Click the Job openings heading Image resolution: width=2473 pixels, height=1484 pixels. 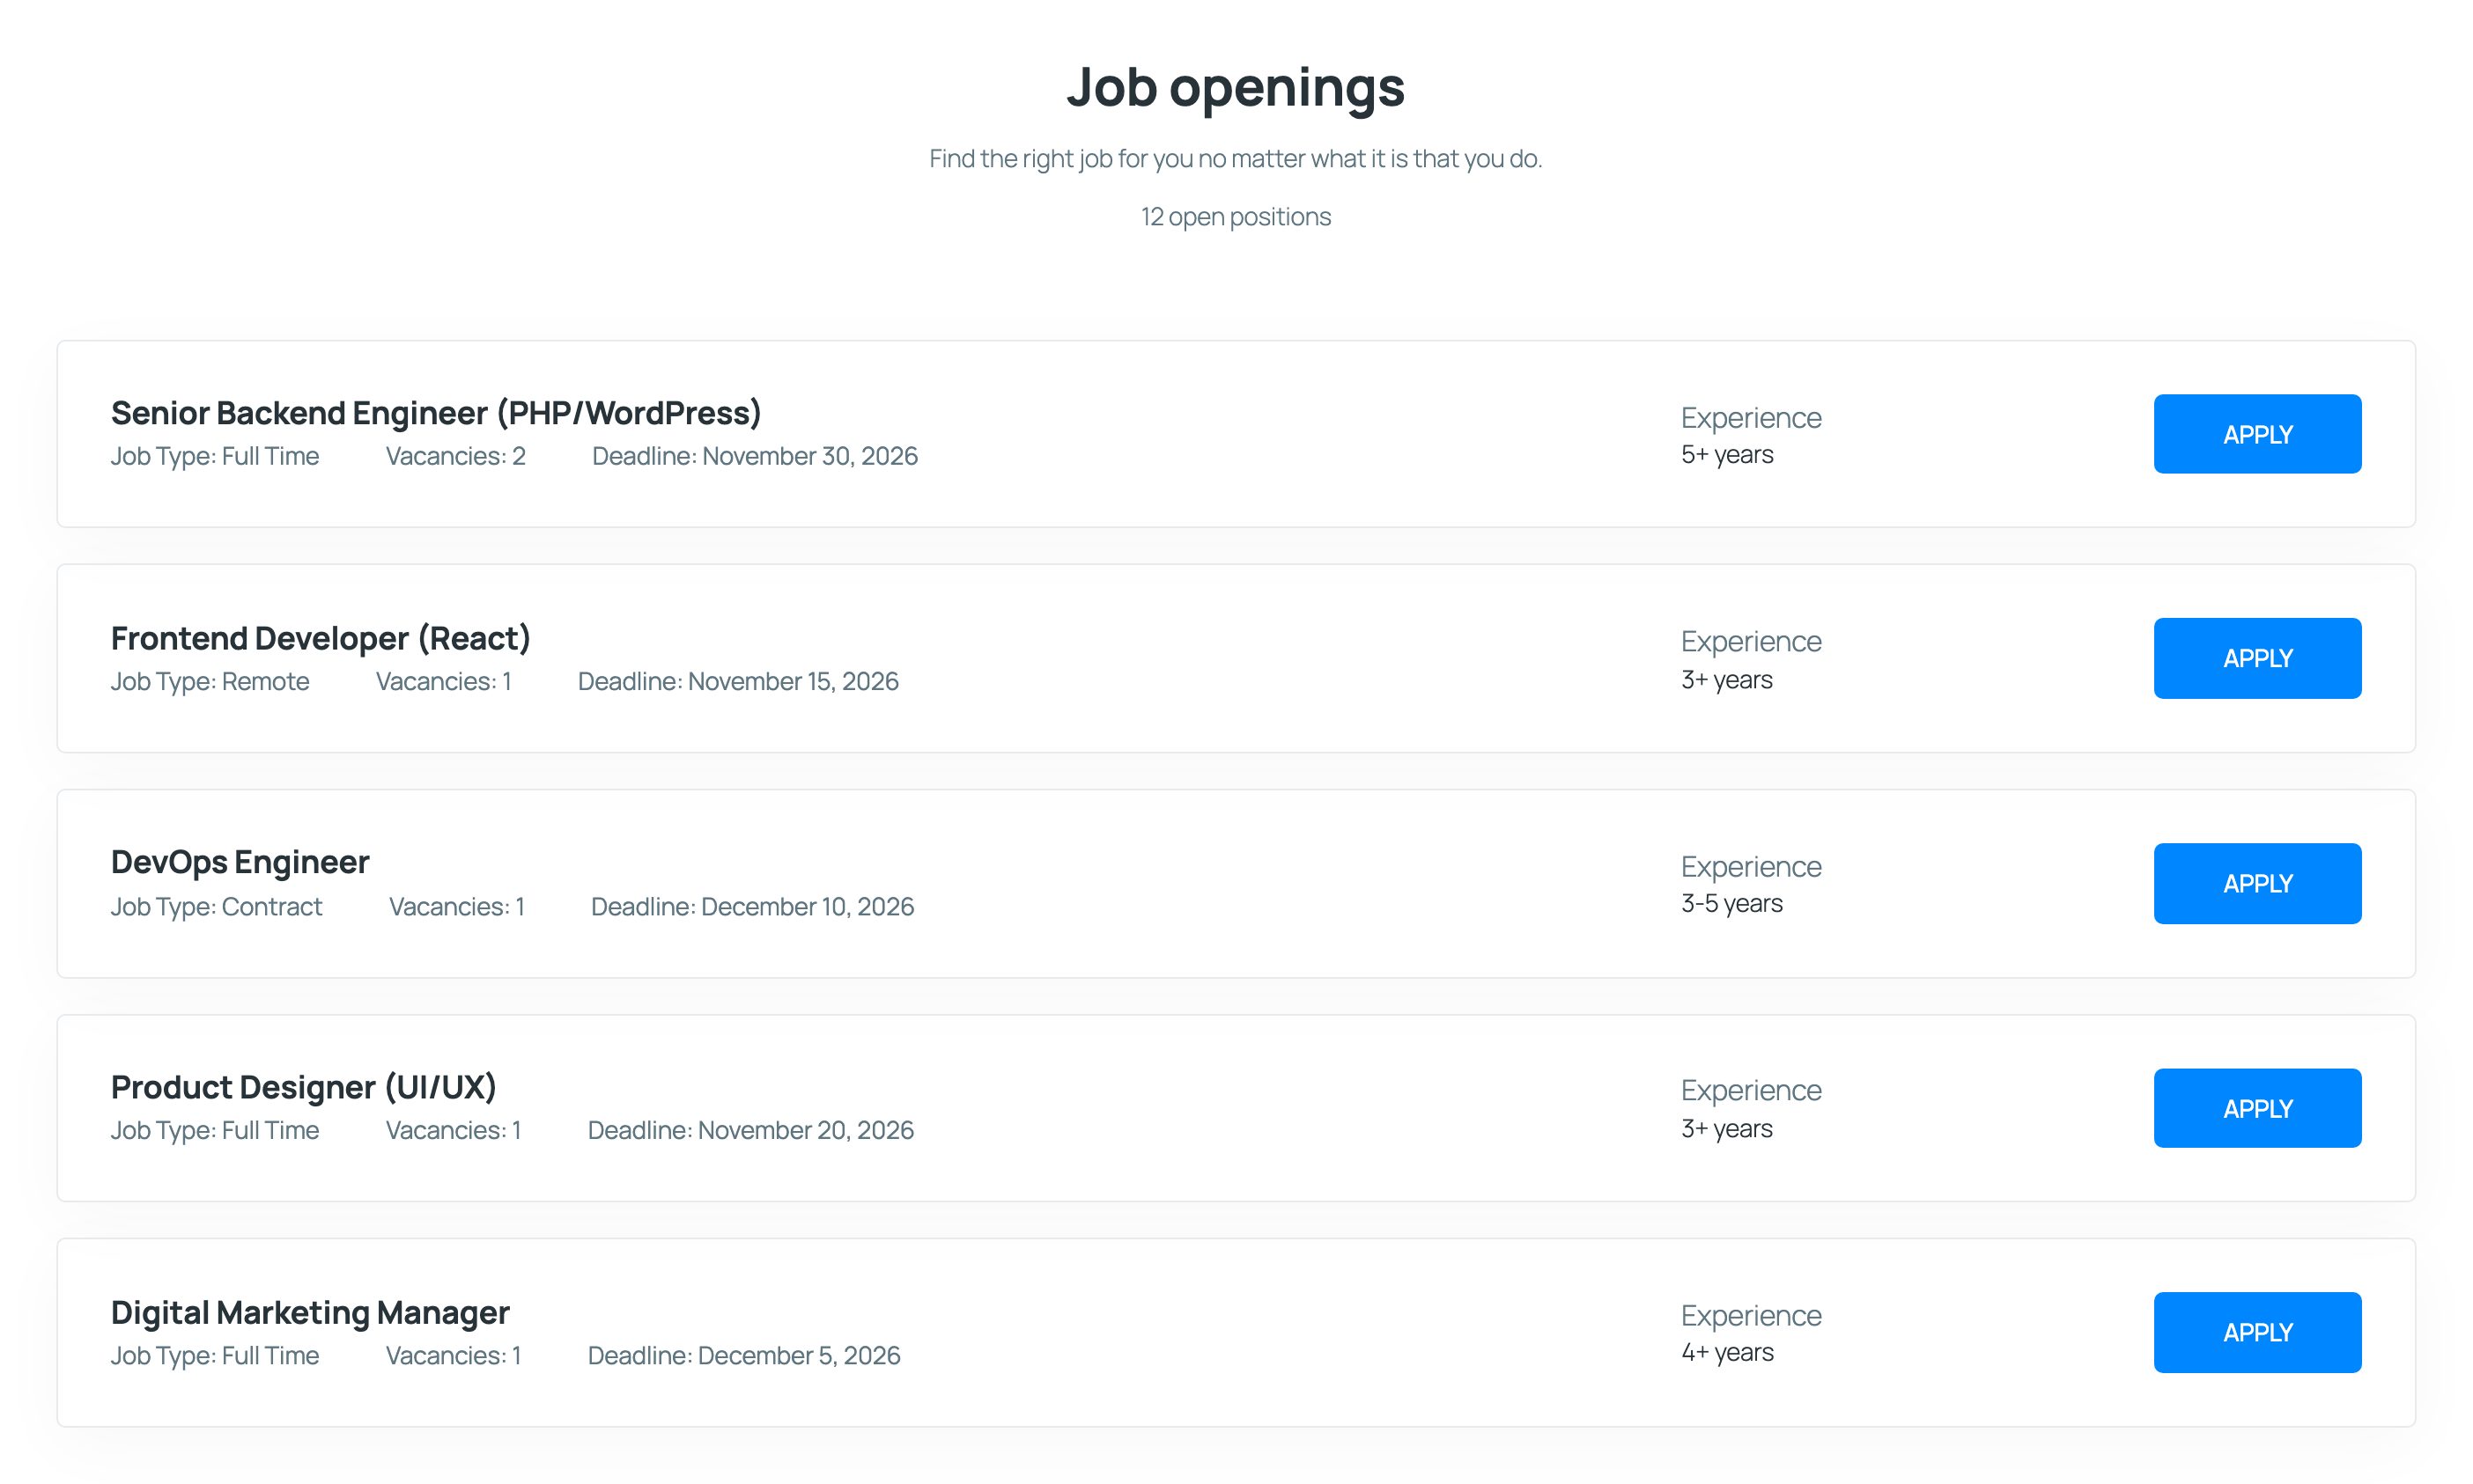1236,87
